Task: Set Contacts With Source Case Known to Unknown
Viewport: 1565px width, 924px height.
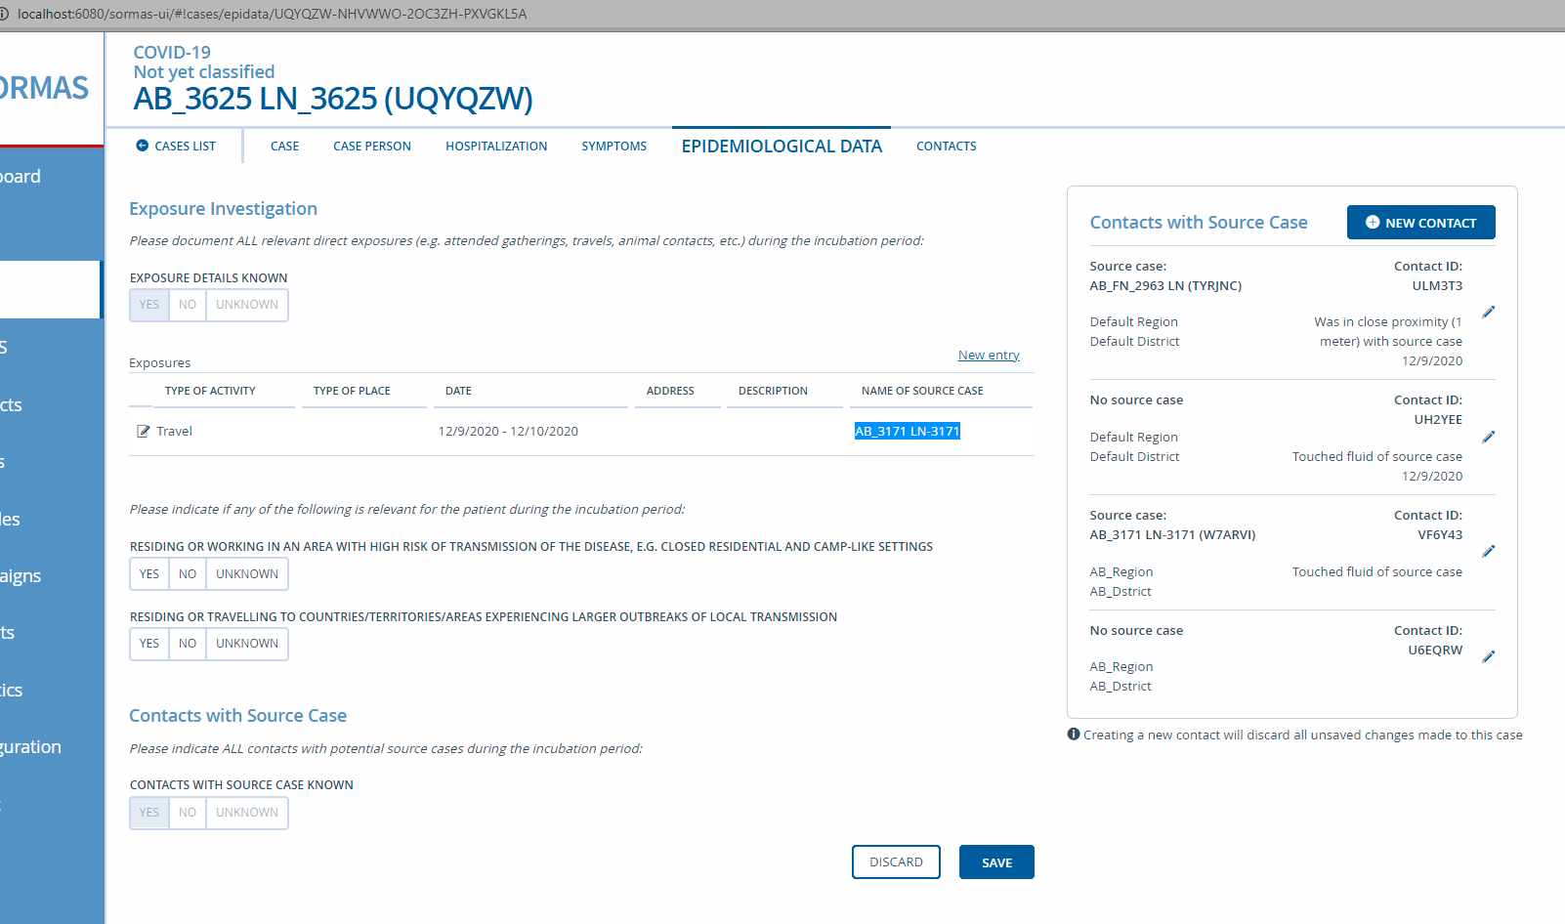Action: [x=247, y=813]
